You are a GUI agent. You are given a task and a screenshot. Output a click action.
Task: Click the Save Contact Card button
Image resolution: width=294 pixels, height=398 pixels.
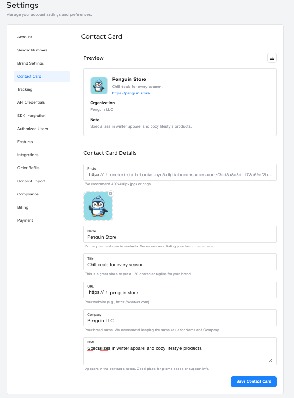(x=253, y=382)
